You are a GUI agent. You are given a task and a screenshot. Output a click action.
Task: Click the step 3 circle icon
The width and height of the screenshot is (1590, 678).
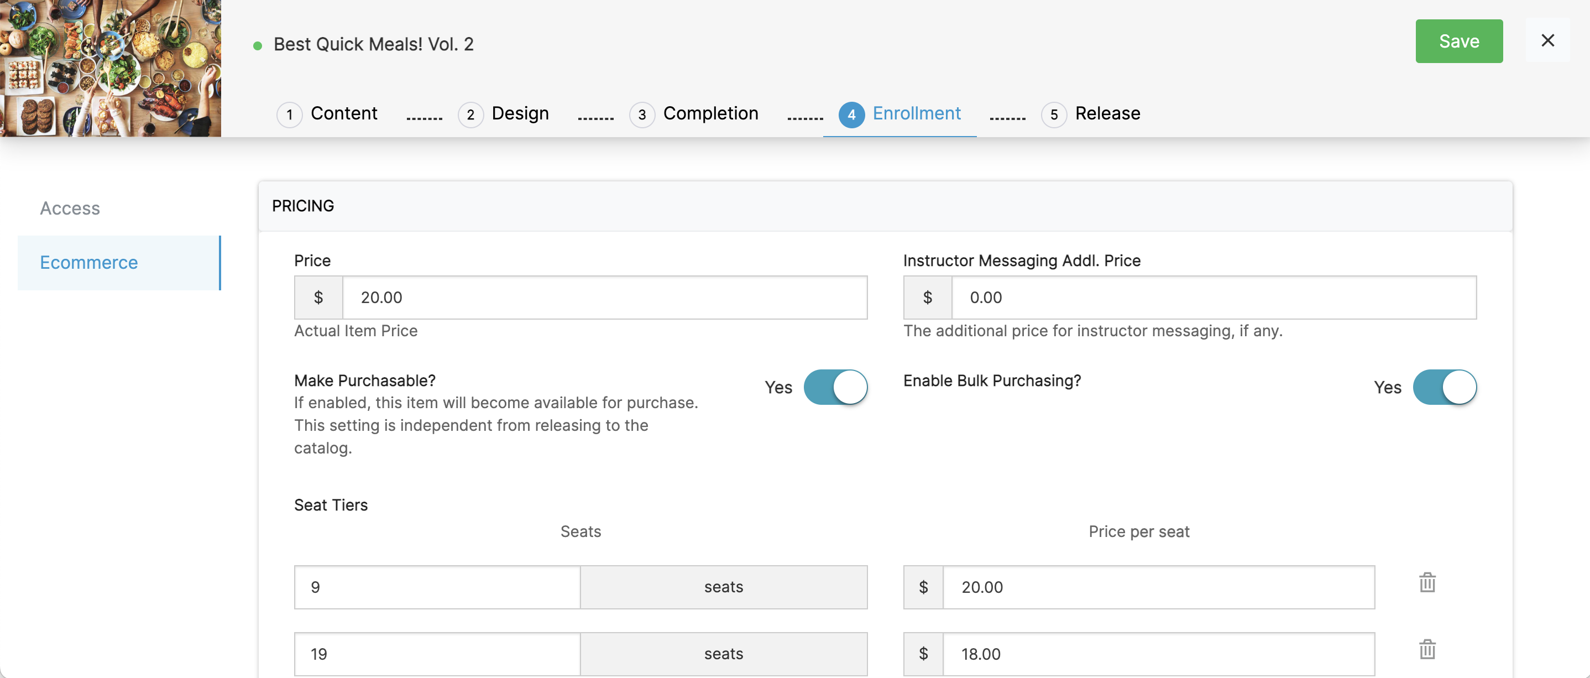642,115
